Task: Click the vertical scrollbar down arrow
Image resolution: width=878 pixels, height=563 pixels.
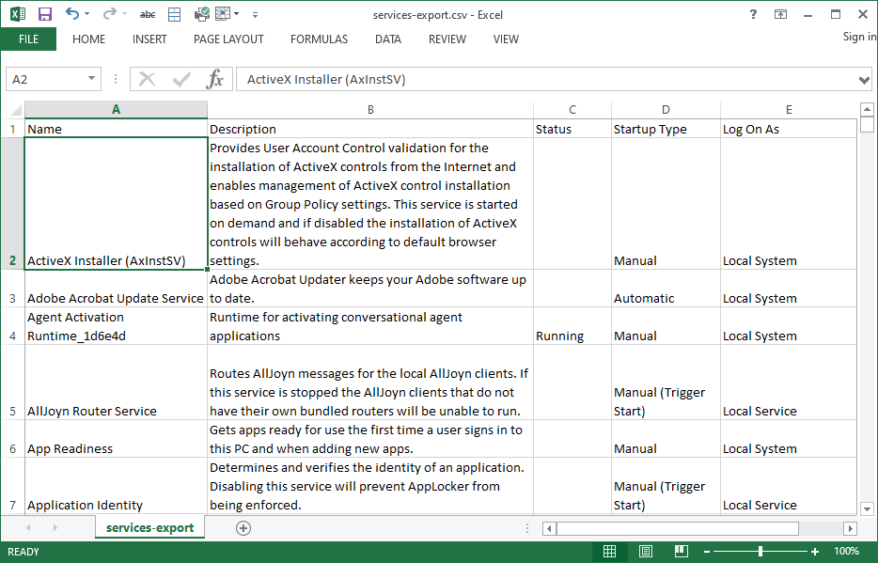Action: 867,509
